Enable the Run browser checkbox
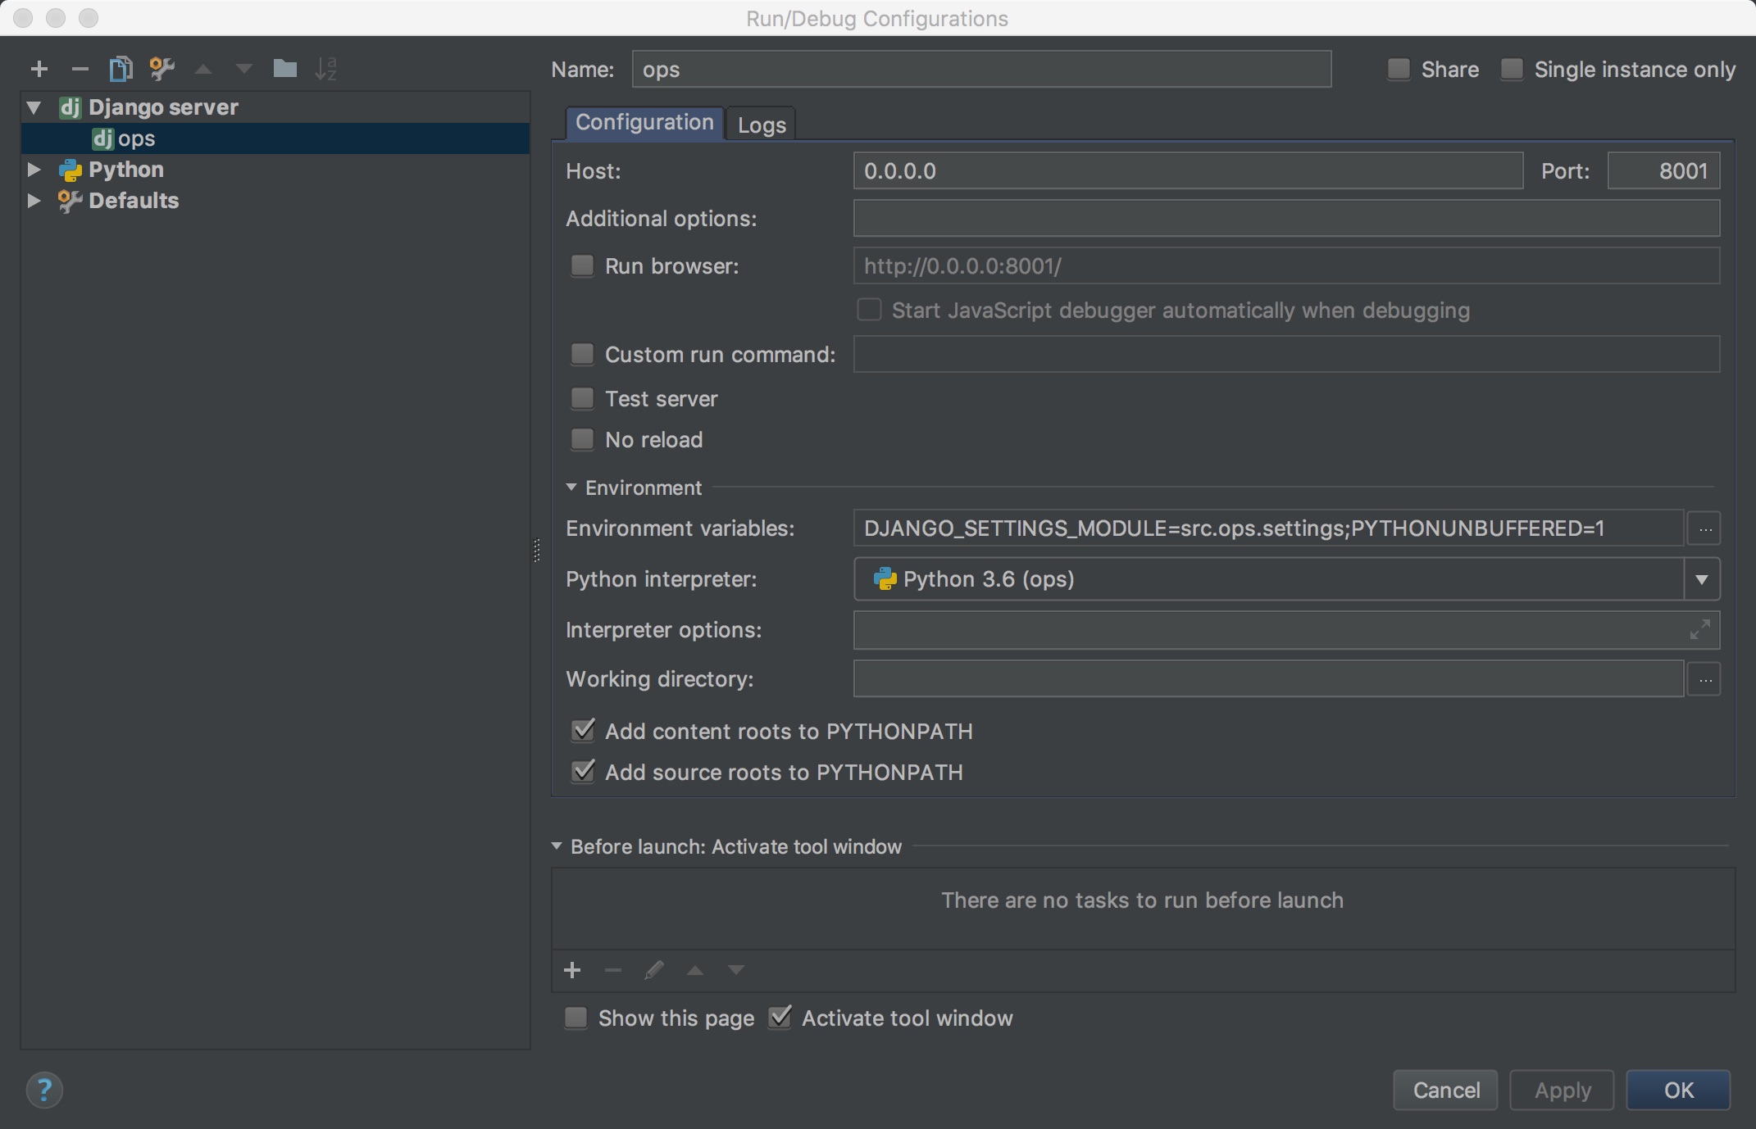Image resolution: width=1756 pixels, height=1129 pixels. tap(582, 265)
